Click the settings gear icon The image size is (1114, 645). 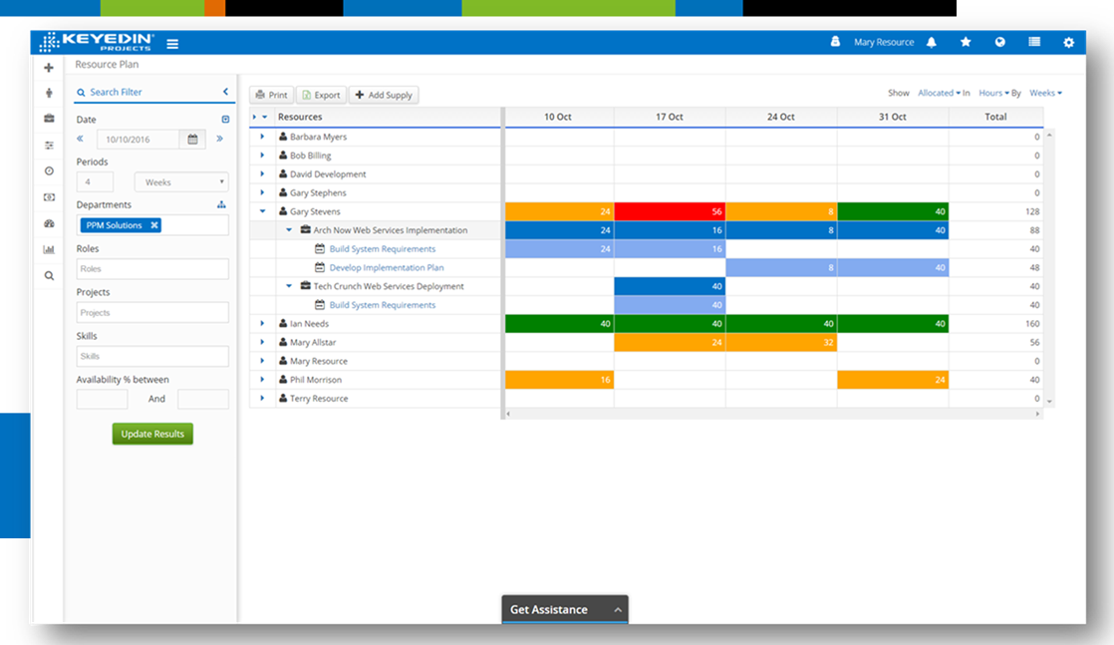(1068, 43)
